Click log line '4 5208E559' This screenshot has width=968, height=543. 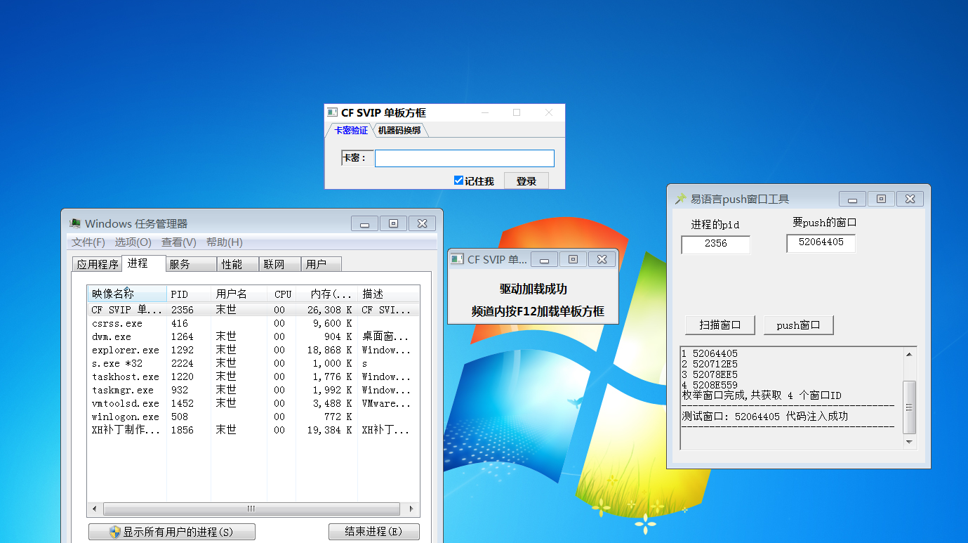click(x=710, y=385)
